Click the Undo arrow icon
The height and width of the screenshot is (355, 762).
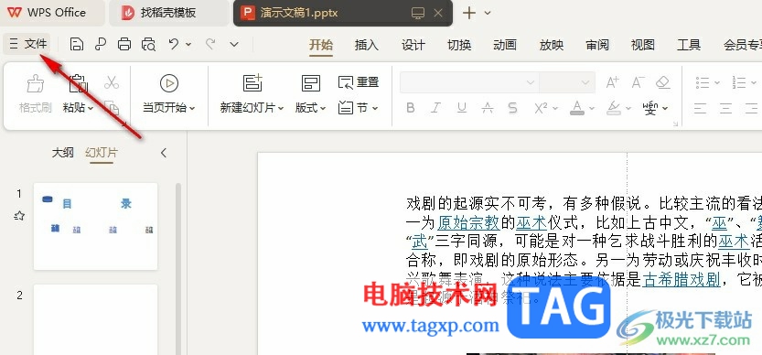(x=174, y=44)
